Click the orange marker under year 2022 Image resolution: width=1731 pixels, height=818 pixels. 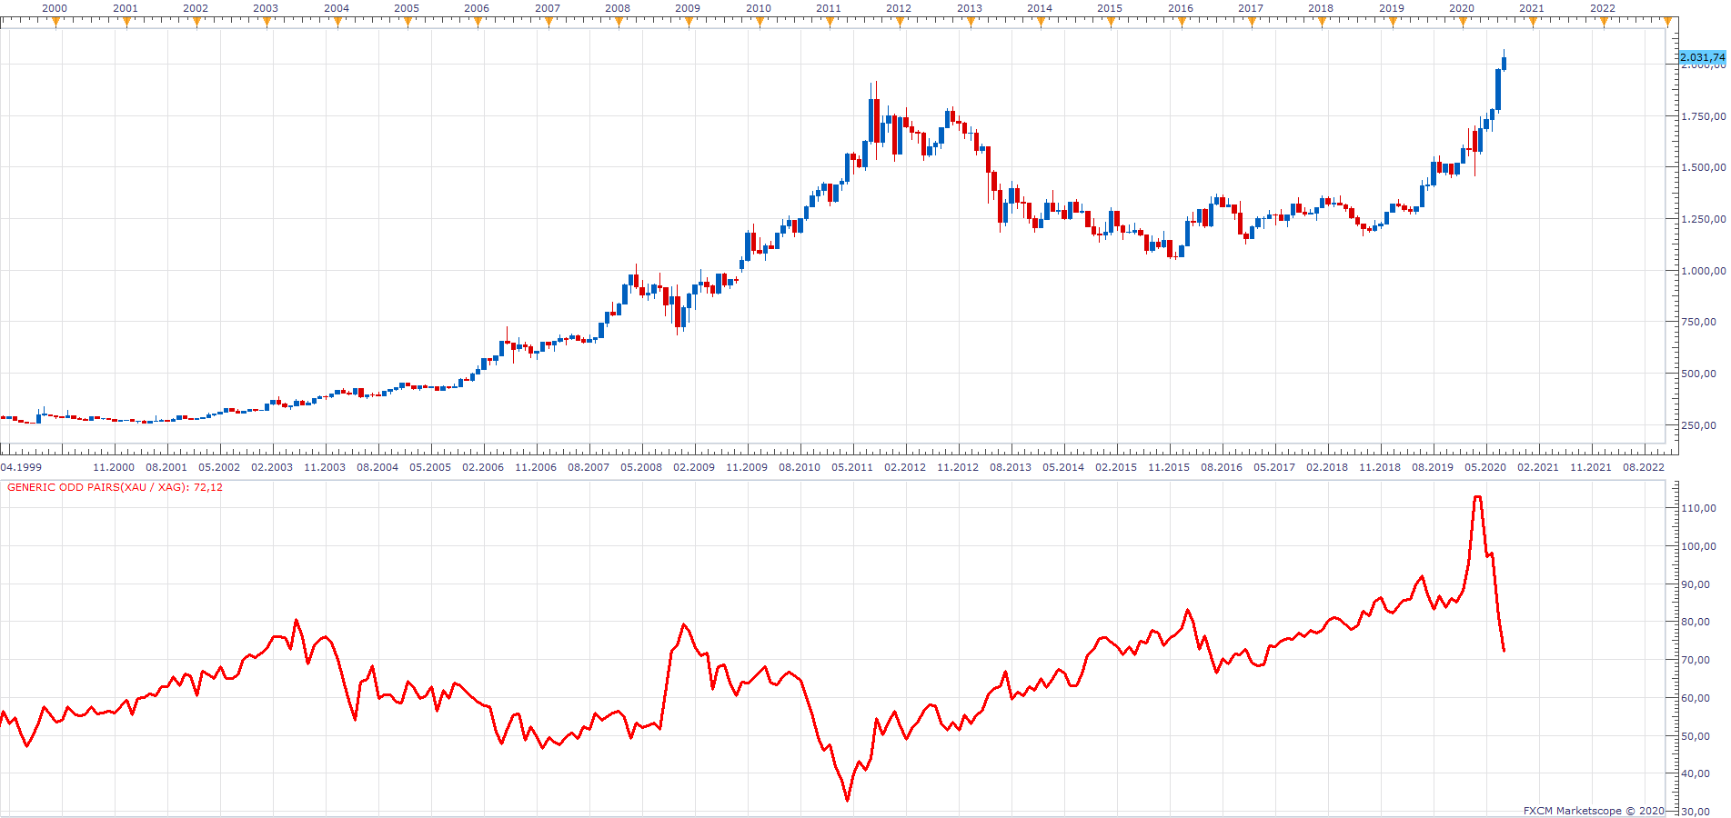click(x=1604, y=22)
